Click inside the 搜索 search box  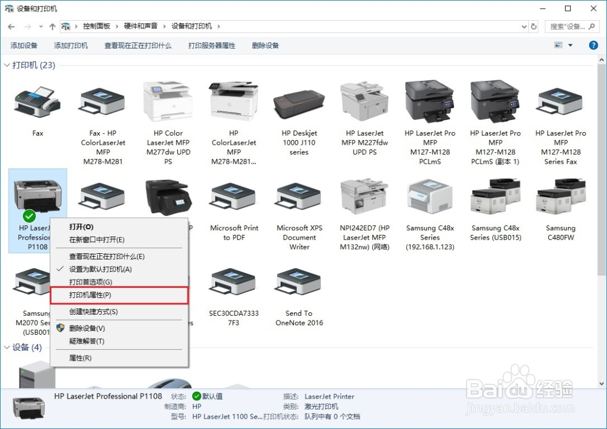point(567,26)
